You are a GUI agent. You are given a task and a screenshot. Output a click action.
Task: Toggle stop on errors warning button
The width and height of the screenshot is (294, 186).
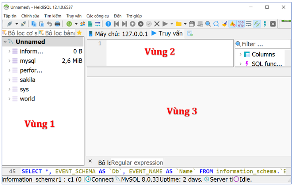click(232, 24)
